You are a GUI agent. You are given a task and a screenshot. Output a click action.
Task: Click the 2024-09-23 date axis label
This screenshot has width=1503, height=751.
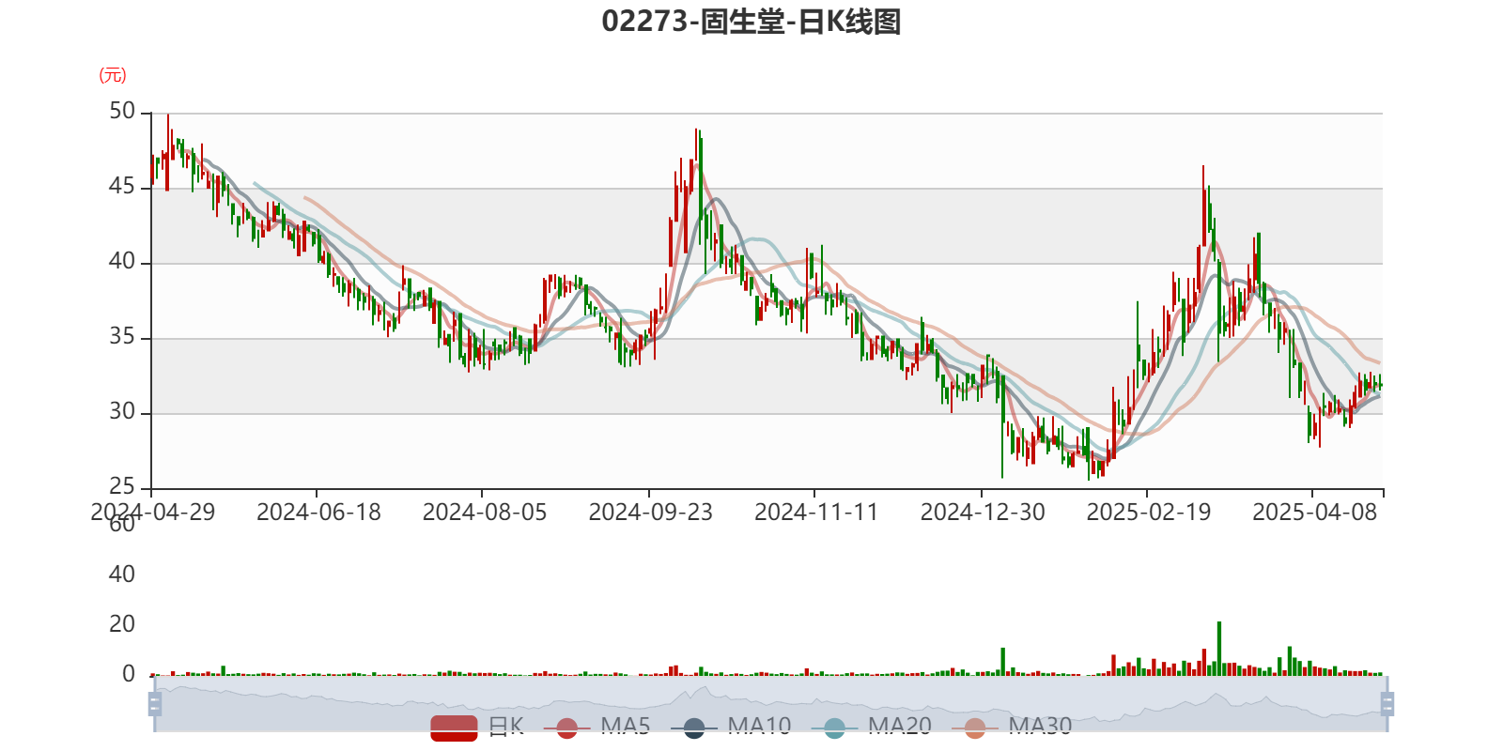point(650,513)
